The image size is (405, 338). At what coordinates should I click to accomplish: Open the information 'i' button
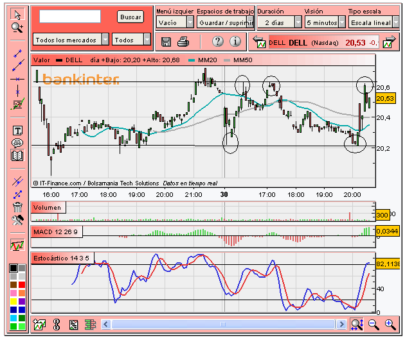click(x=235, y=42)
